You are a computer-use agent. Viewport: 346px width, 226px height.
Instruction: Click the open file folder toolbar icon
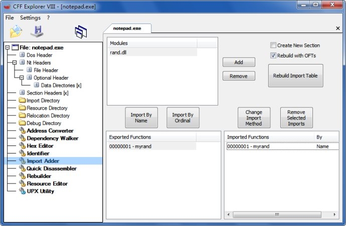[x=16, y=31]
